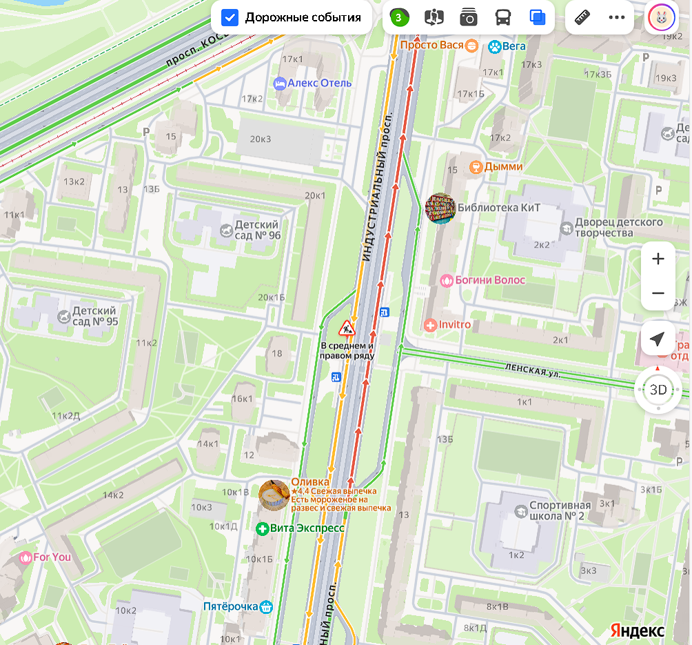
Task: Click the roadworks warning sign
Action: [346, 327]
